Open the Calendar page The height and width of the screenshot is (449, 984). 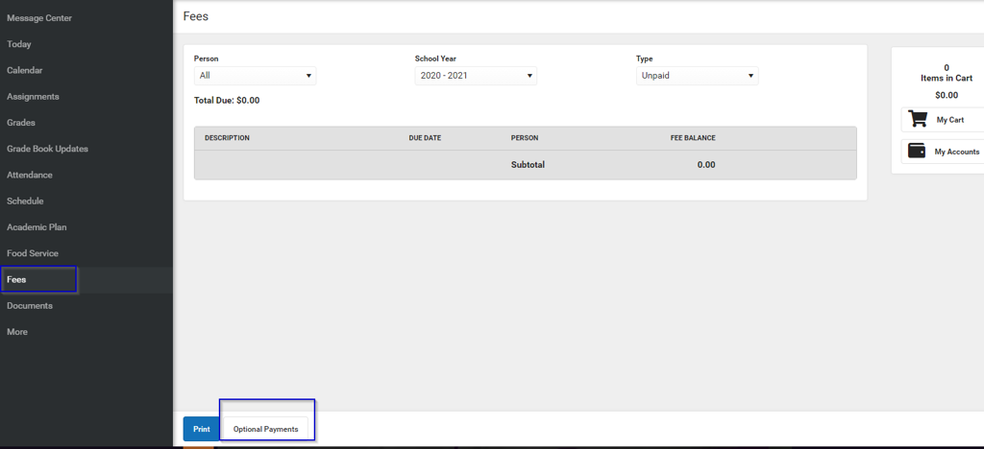tap(25, 70)
